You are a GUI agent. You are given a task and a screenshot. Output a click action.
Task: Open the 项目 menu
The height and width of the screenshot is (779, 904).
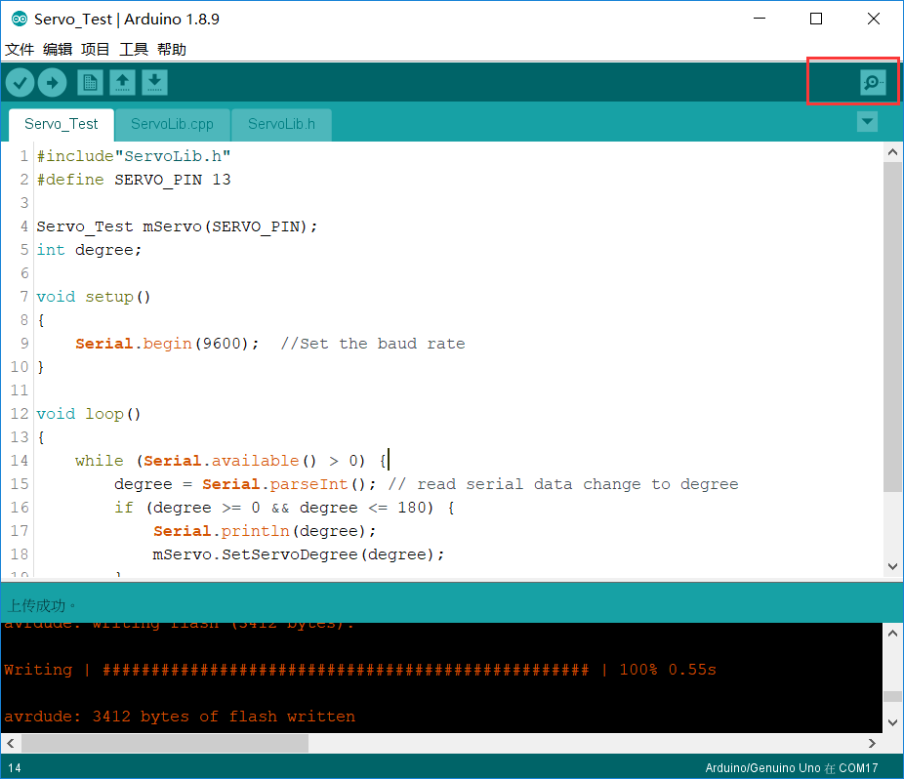point(96,50)
